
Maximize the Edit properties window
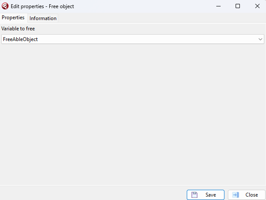238,6
